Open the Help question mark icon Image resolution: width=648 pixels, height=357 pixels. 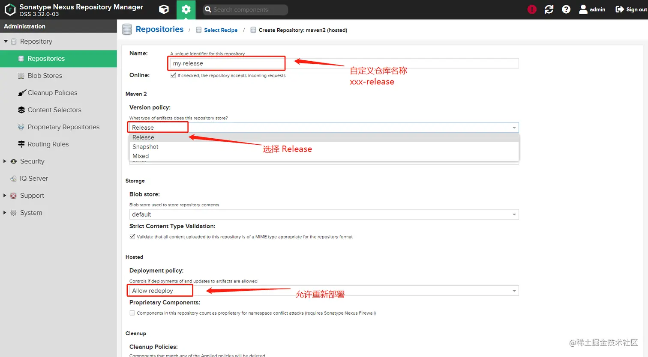pyautogui.click(x=566, y=9)
